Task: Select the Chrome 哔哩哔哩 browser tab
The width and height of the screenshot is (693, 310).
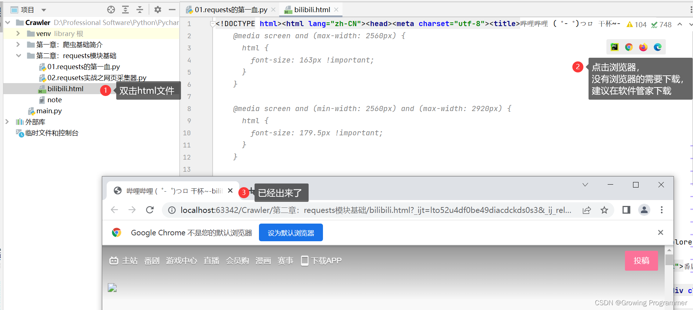Action: (173, 191)
